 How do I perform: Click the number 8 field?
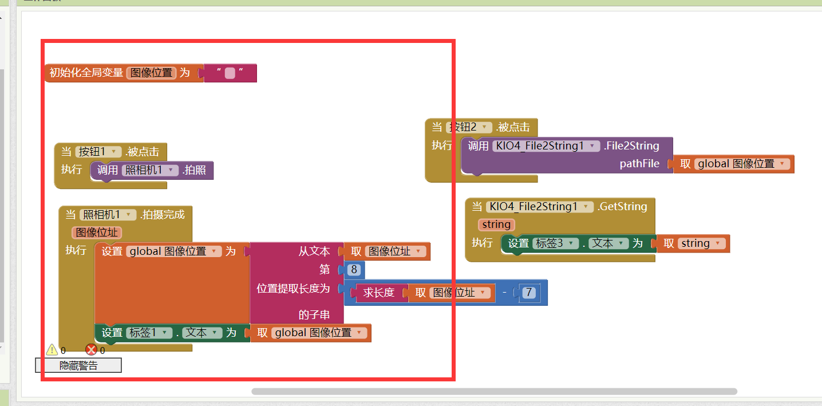click(x=354, y=270)
